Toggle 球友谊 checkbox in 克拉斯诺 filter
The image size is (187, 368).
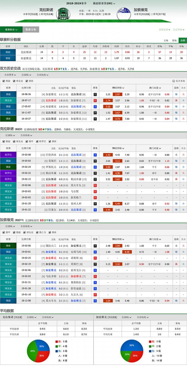[x=14, y=141]
